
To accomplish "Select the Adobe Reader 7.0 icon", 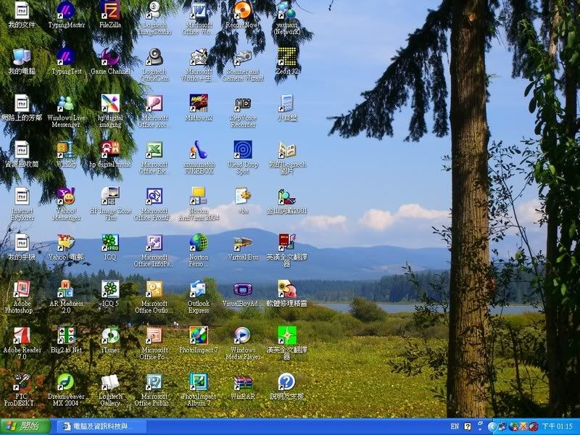I will (x=22, y=335).
